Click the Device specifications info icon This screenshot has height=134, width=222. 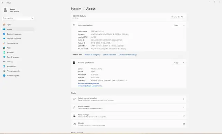coord(74,25)
